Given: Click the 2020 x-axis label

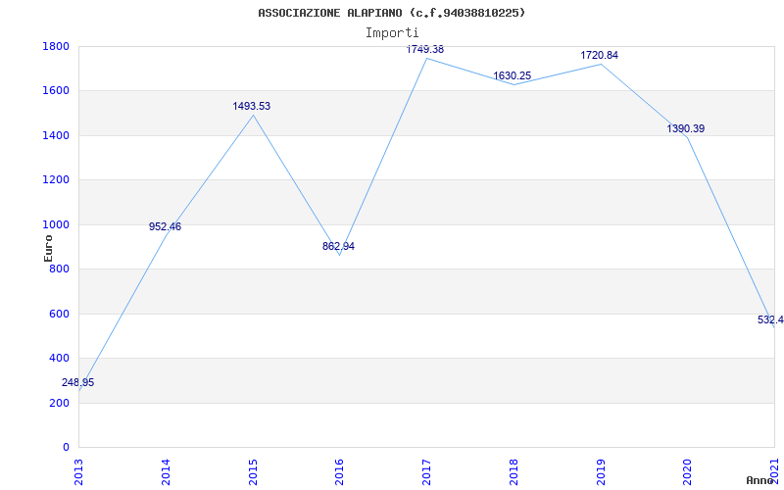Looking at the screenshot, I should 687,472.
